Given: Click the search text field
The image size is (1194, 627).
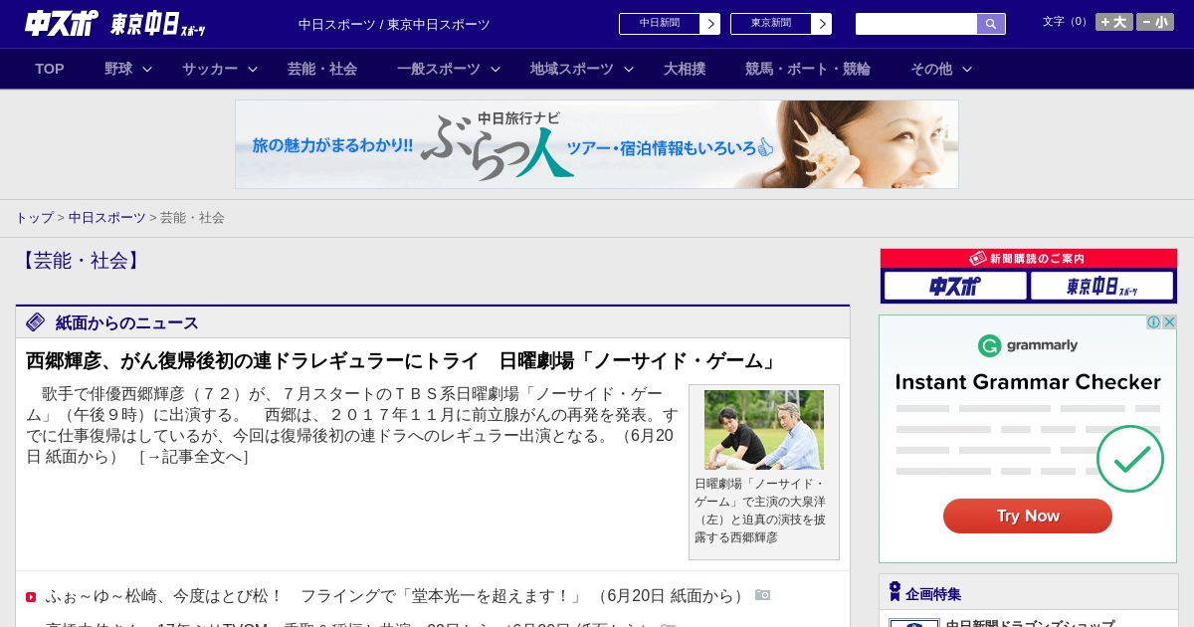Looking at the screenshot, I should [916, 24].
